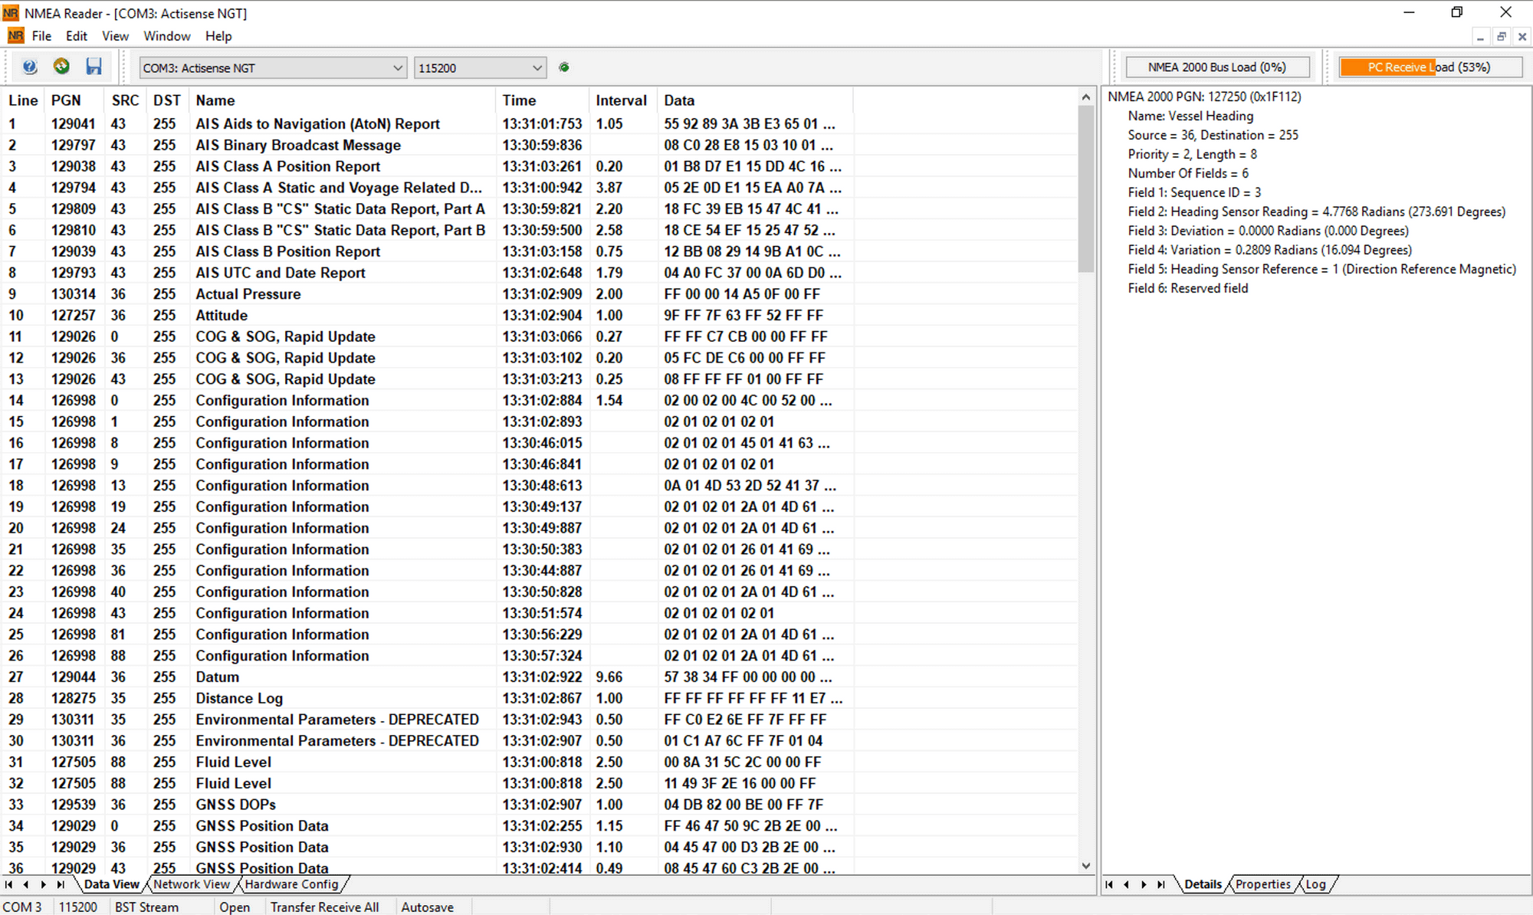
Task: Click the blue help question mark icon
Action: click(30, 67)
